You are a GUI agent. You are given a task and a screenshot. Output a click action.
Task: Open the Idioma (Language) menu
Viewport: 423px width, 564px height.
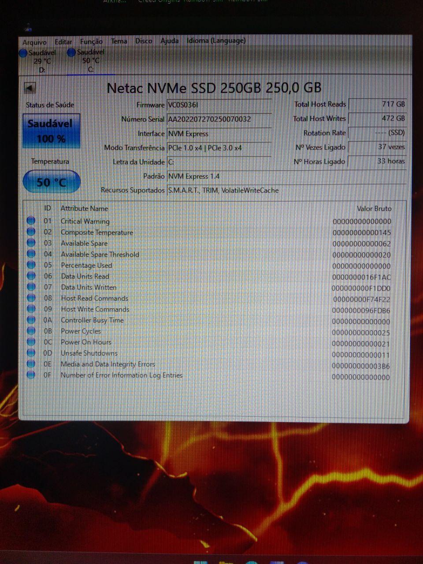point(216,41)
